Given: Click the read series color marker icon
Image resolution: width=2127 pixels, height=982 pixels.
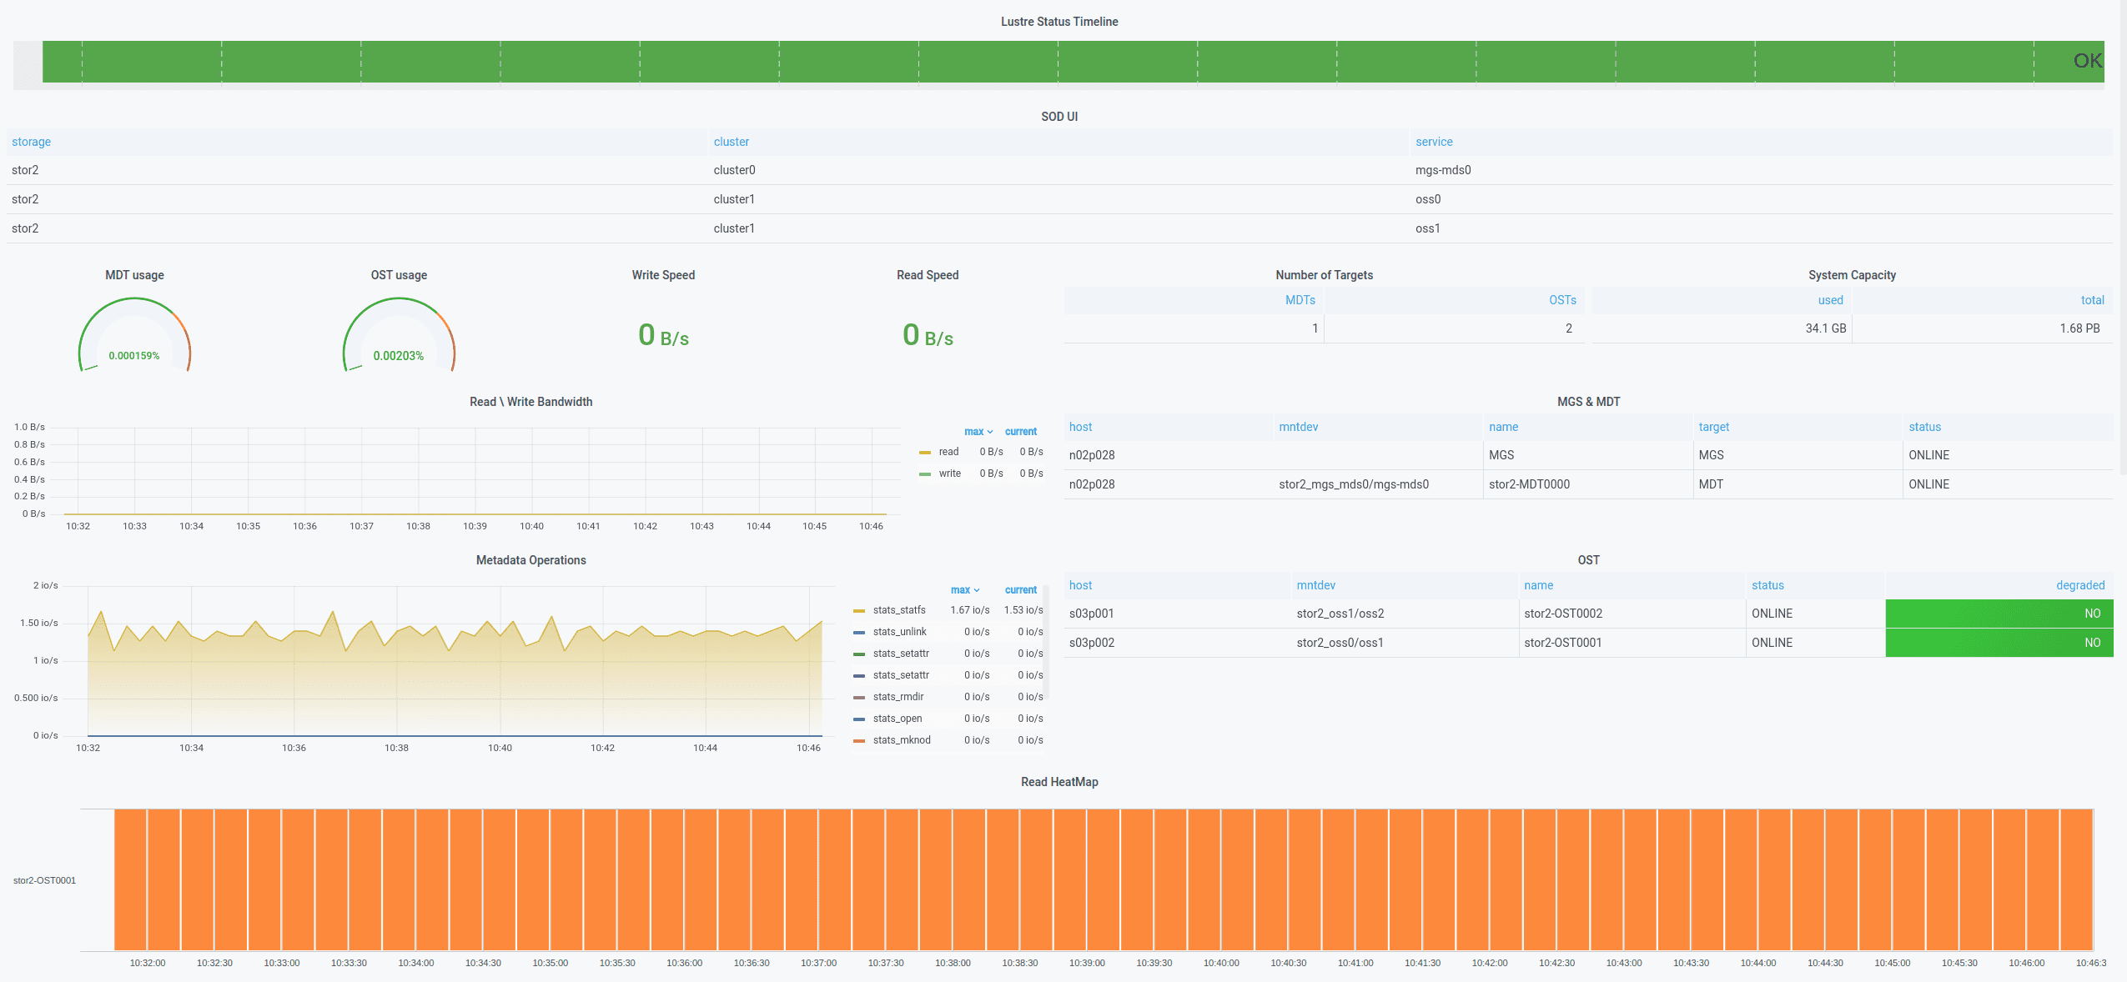Looking at the screenshot, I should tap(923, 452).
